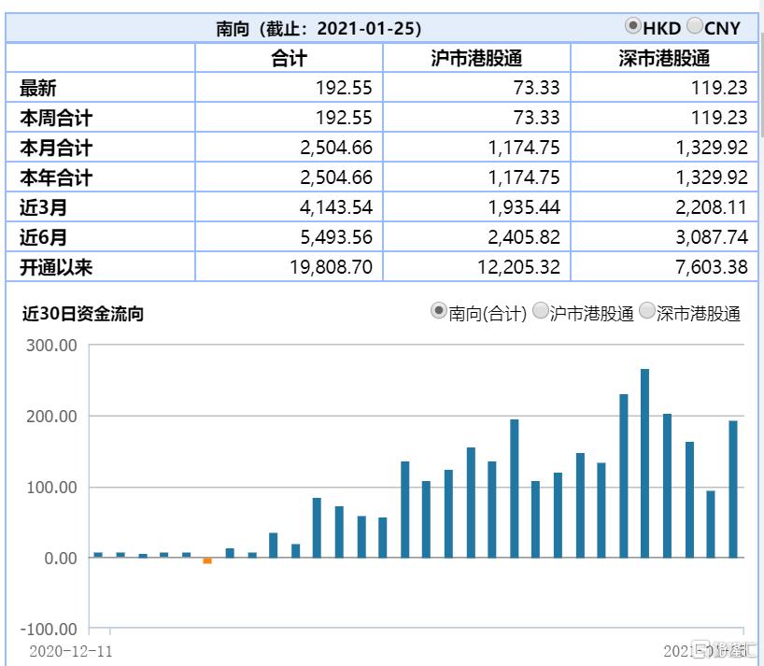Select the 深市港股通 chart radio button
This screenshot has height=666, width=764.
(x=646, y=311)
